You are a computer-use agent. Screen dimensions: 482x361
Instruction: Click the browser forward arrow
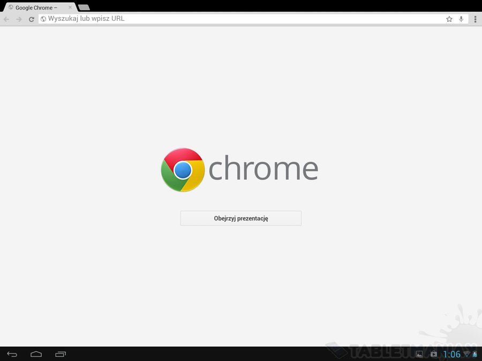click(19, 19)
